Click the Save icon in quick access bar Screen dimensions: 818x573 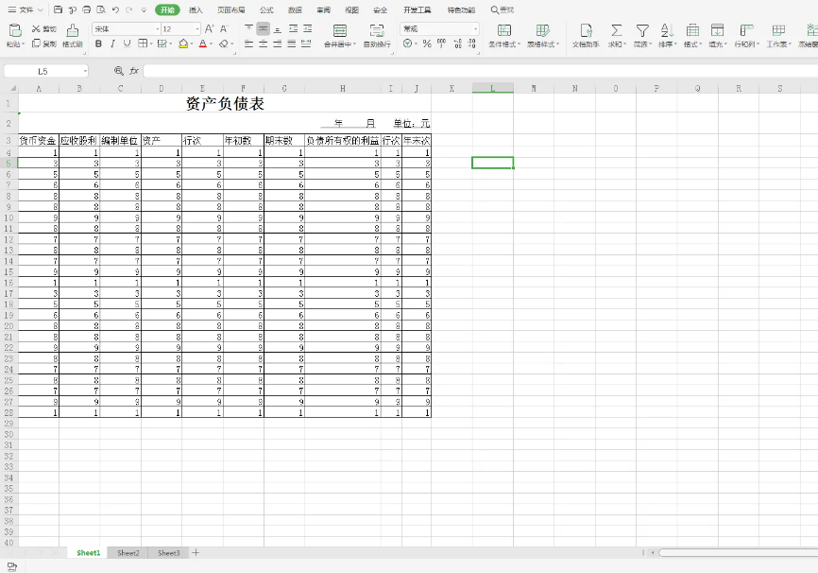tap(58, 9)
